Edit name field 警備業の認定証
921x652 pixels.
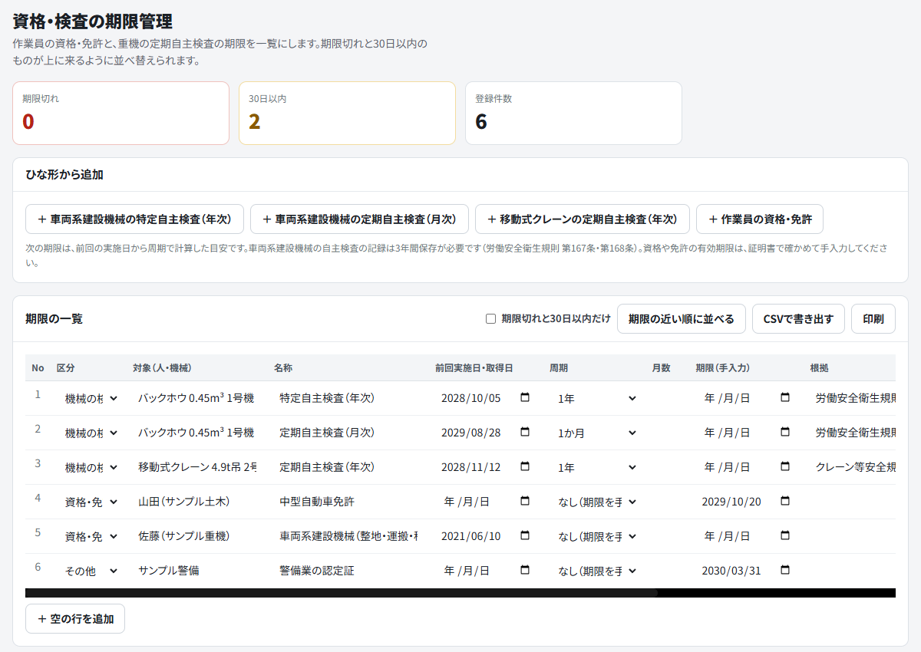pyautogui.click(x=349, y=571)
